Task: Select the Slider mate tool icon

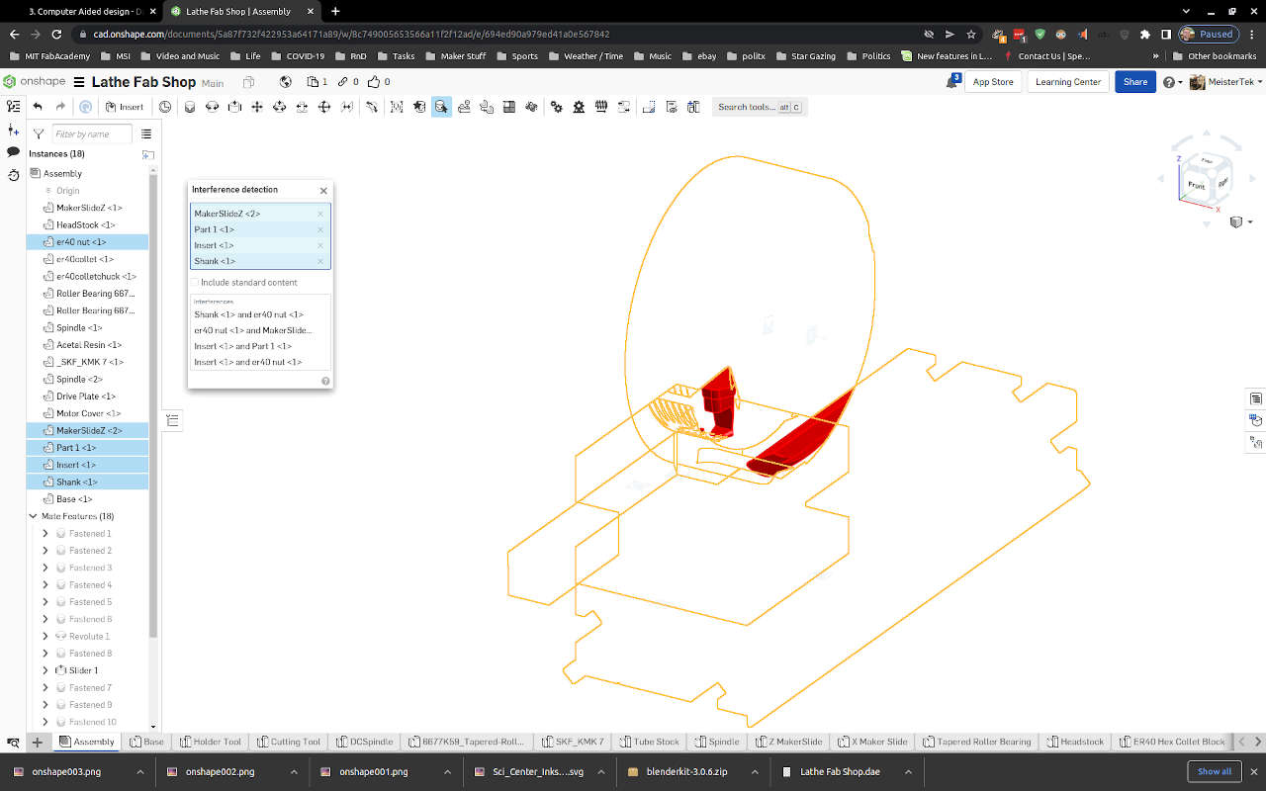Action: tap(234, 107)
